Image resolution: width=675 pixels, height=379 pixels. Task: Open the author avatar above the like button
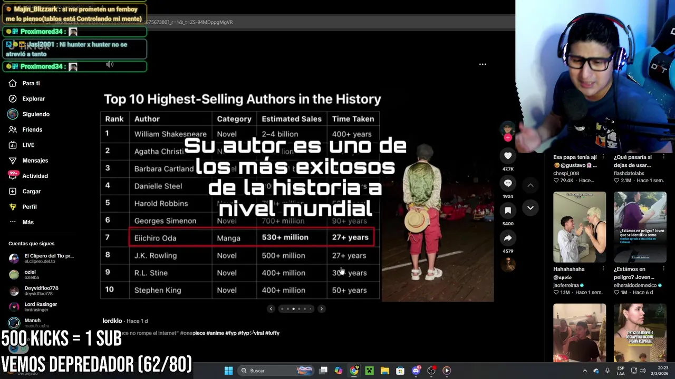tap(508, 128)
